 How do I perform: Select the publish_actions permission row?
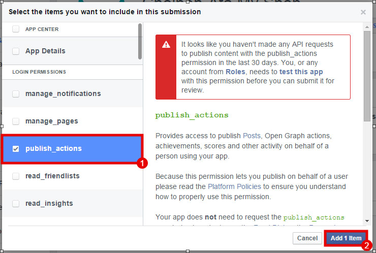[72, 149]
